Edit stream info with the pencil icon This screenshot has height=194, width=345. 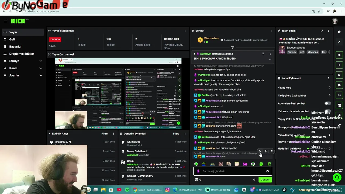[x=322, y=31]
